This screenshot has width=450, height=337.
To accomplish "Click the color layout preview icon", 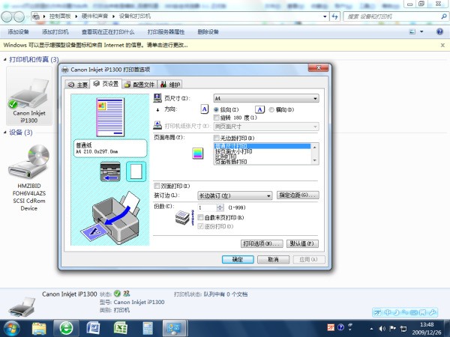I will 198,153.
